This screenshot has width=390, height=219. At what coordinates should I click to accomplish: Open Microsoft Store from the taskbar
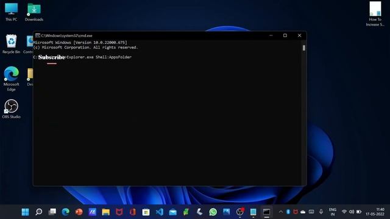[146, 212]
